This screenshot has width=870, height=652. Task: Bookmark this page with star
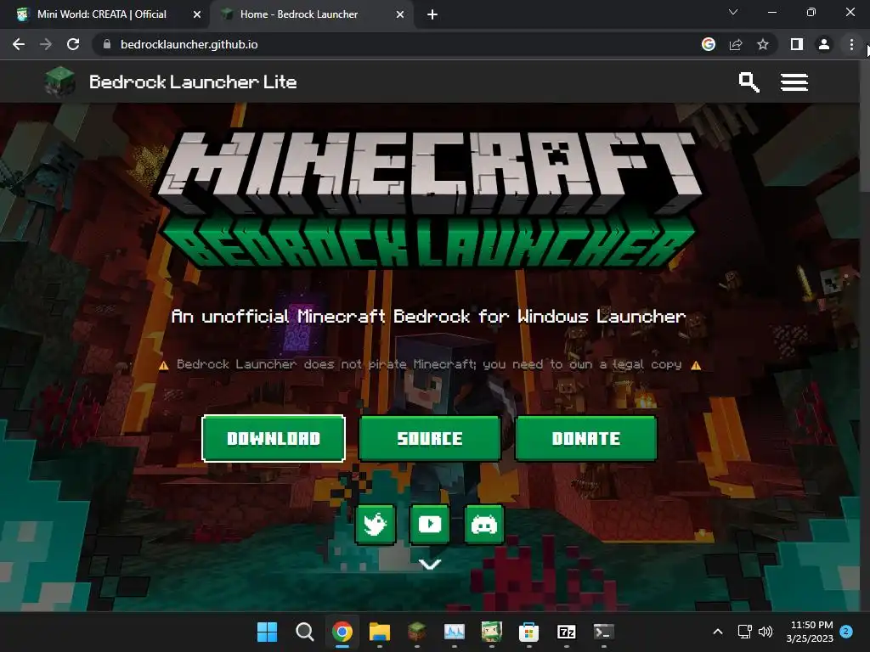tap(763, 44)
